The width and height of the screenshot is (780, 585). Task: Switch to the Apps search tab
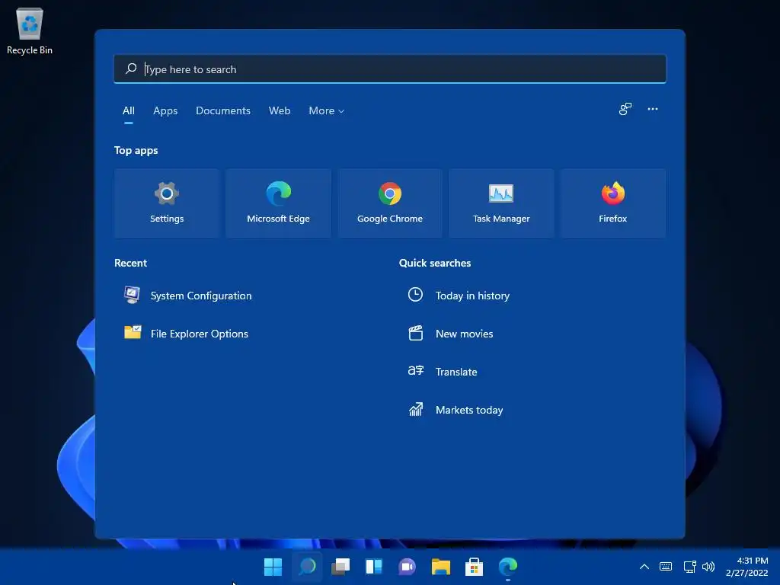pos(165,110)
